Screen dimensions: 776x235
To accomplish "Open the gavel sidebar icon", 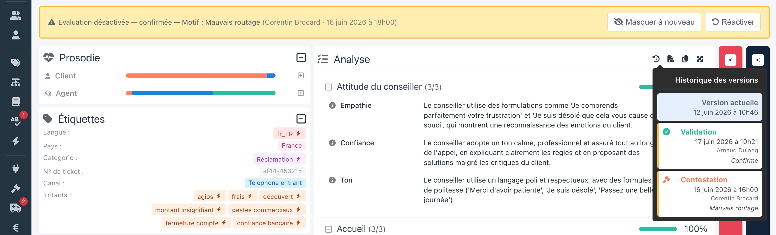I will coord(16,189).
